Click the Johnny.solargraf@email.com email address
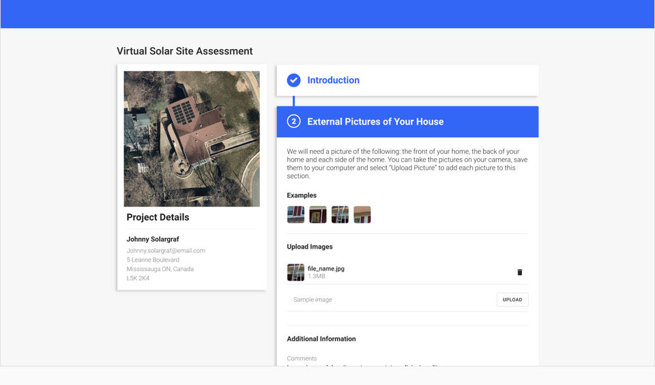 coord(166,251)
